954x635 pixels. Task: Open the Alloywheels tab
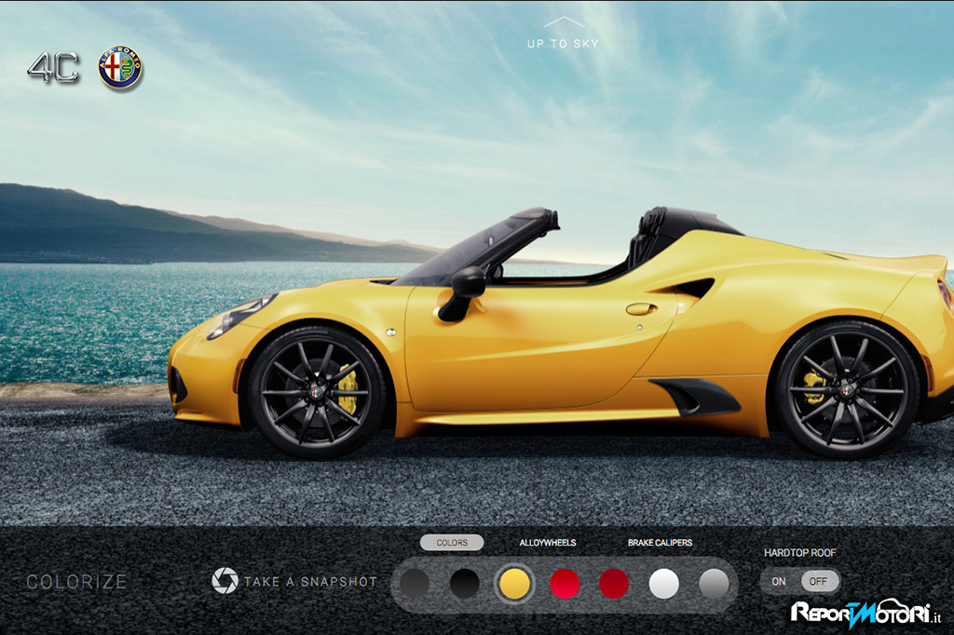click(548, 543)
